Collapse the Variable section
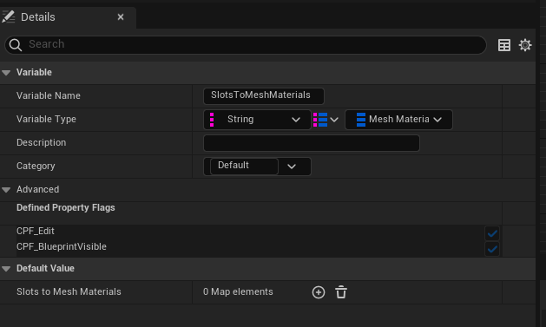Viewport: 546px width, 327px height. pos(6,73)
